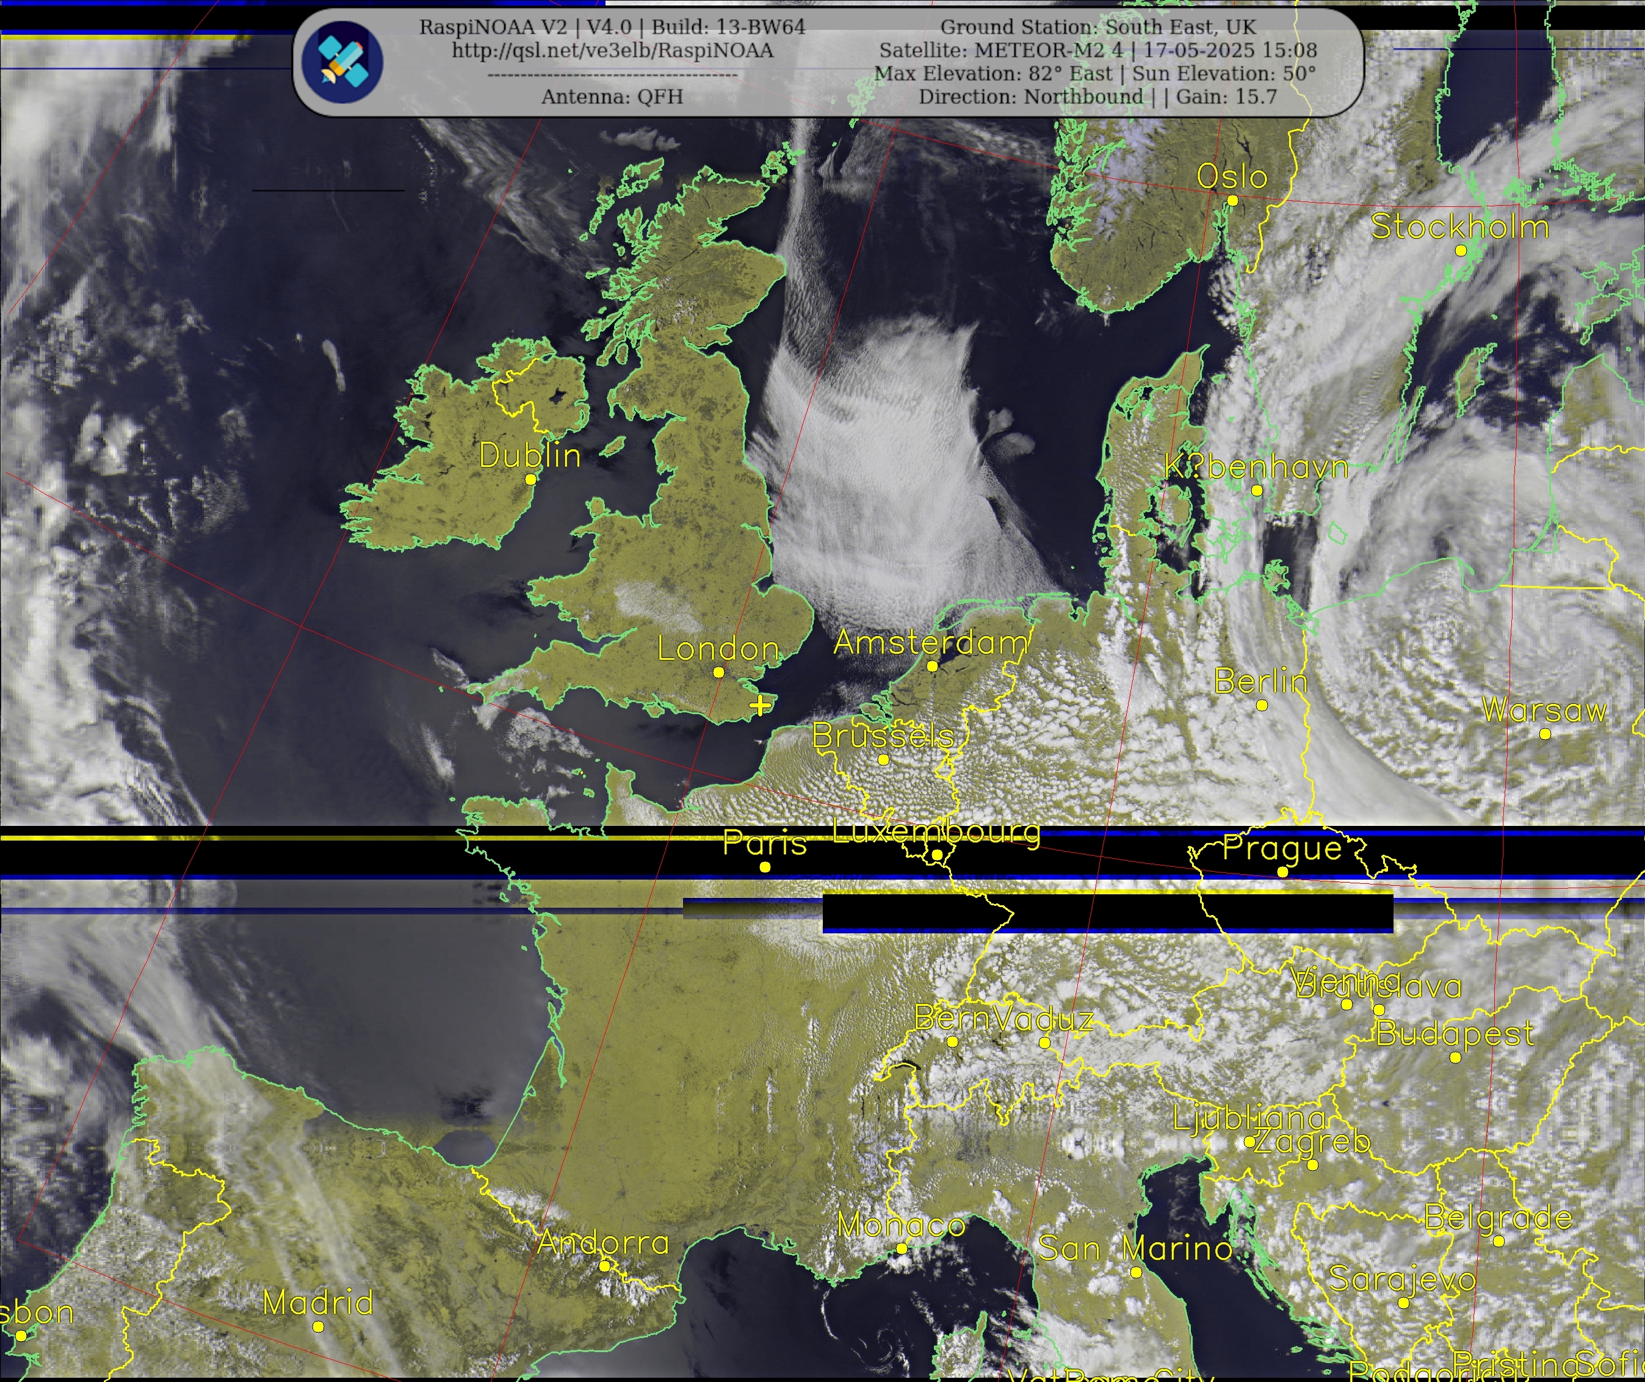Click the Vaduz city label
This screenshot has height=1382, width=1645.
1044,1019
